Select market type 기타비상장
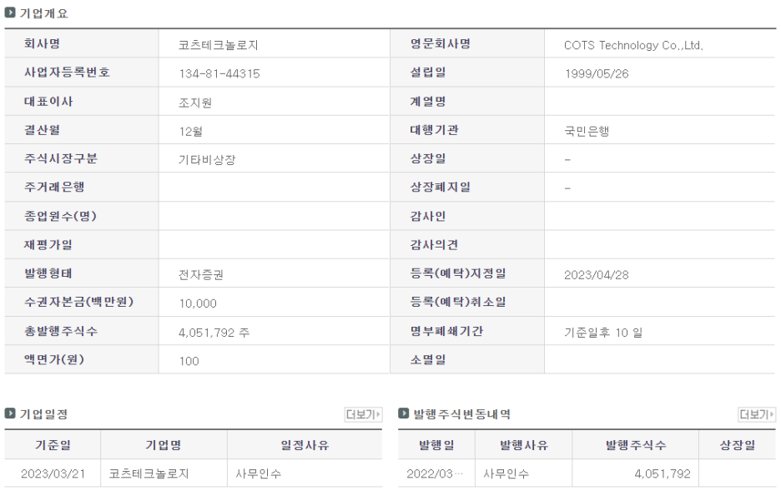Viewport: 781px width, 491px height. [207, 160]
